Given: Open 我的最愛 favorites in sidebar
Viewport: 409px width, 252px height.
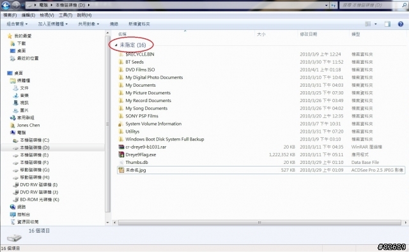Looking at the screenshot, I should pyautogui.click(x=23, y=36).
